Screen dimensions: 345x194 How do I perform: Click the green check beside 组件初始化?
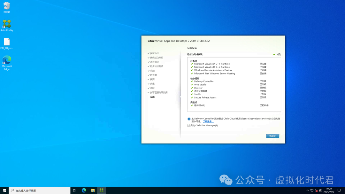tap(192, 105)
